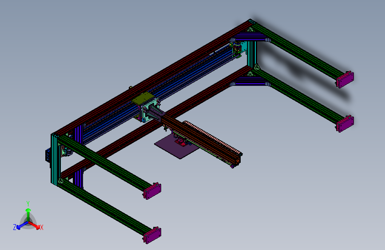Click the green Y axis on the orientation triad
The width and height of the screenshot is (385, 250).
point(28,214)
